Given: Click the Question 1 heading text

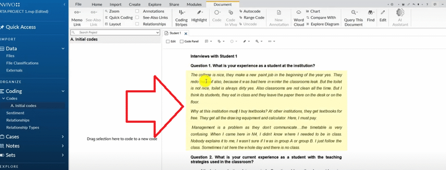Looking at the screenshot, I should point(253,65).
